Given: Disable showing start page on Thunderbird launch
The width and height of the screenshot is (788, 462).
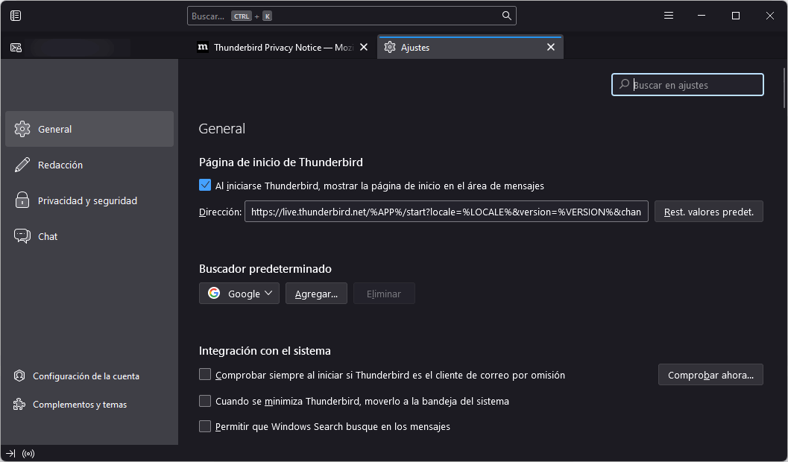Looking at the screenshot, I should (x=206, y=186).
